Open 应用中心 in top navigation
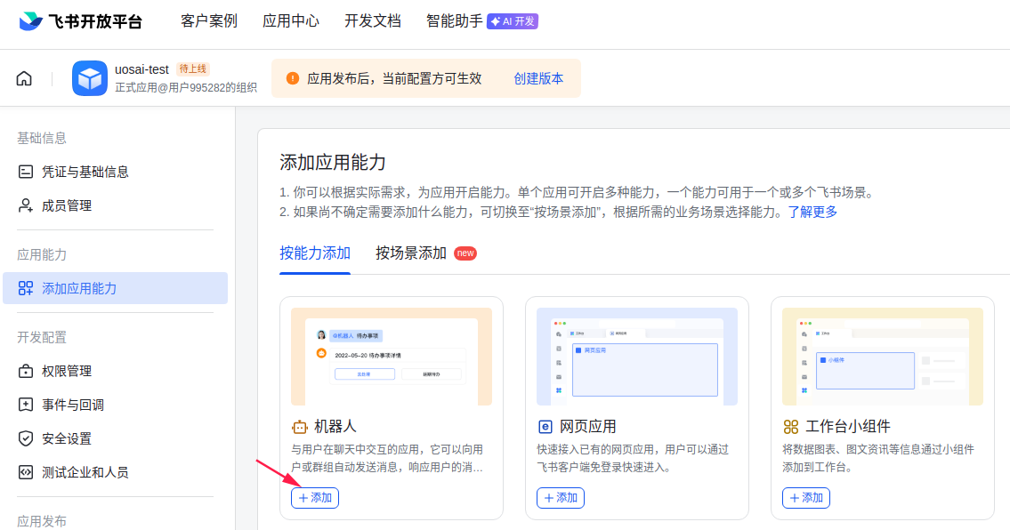The image size is (1010, 530). (x=290, y=21)
